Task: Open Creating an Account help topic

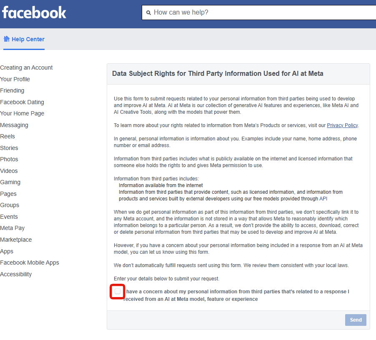Action: [x=26, y=67]
